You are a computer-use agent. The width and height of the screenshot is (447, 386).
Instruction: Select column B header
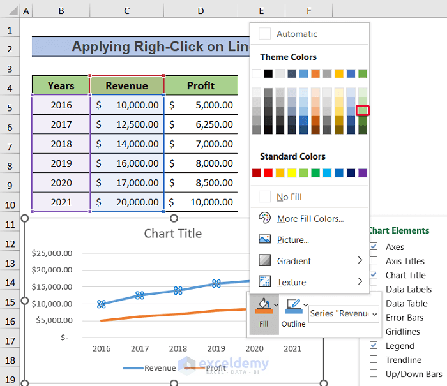click(x=61, y=11)
